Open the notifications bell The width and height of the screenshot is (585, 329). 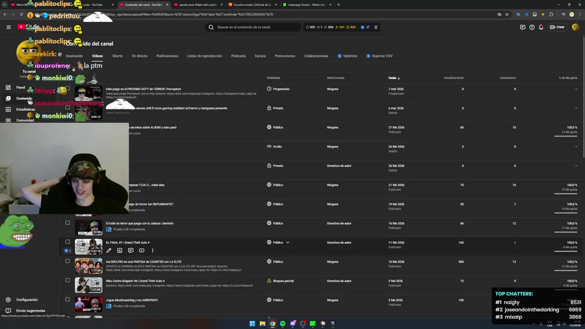(x=541, y=27)
